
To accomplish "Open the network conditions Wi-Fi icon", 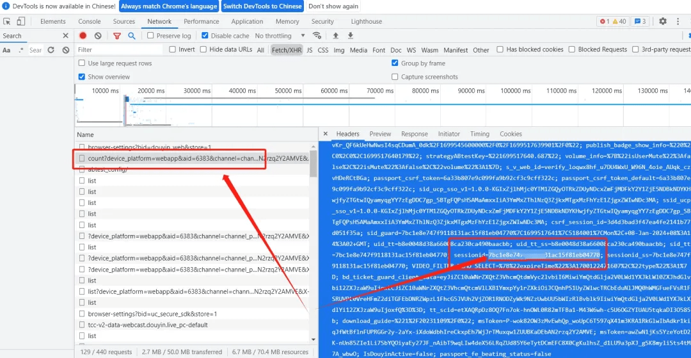I will 316,36.
